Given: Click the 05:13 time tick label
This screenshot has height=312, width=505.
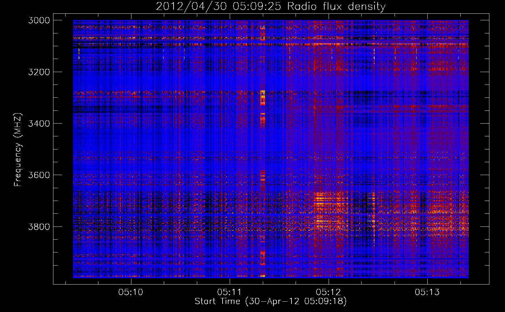Looking at the screenshot, I should (x=427, y=292).
